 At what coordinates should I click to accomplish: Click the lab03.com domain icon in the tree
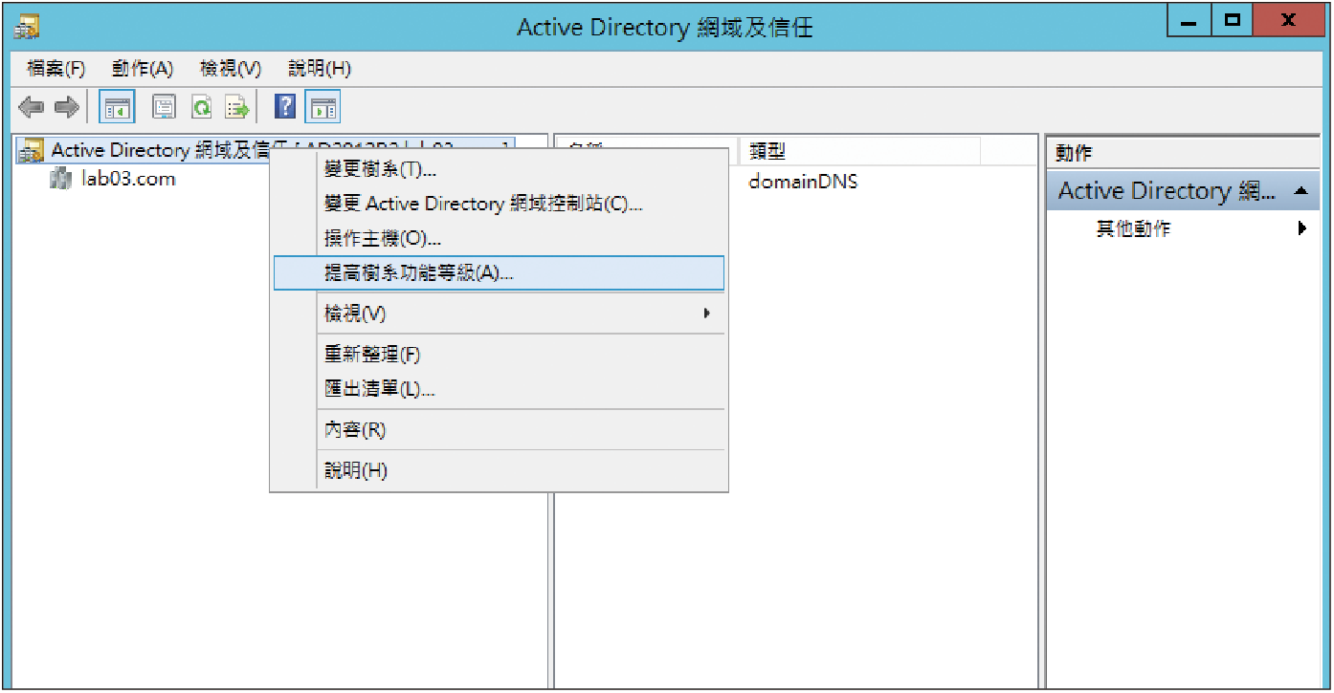coord(61,179)
